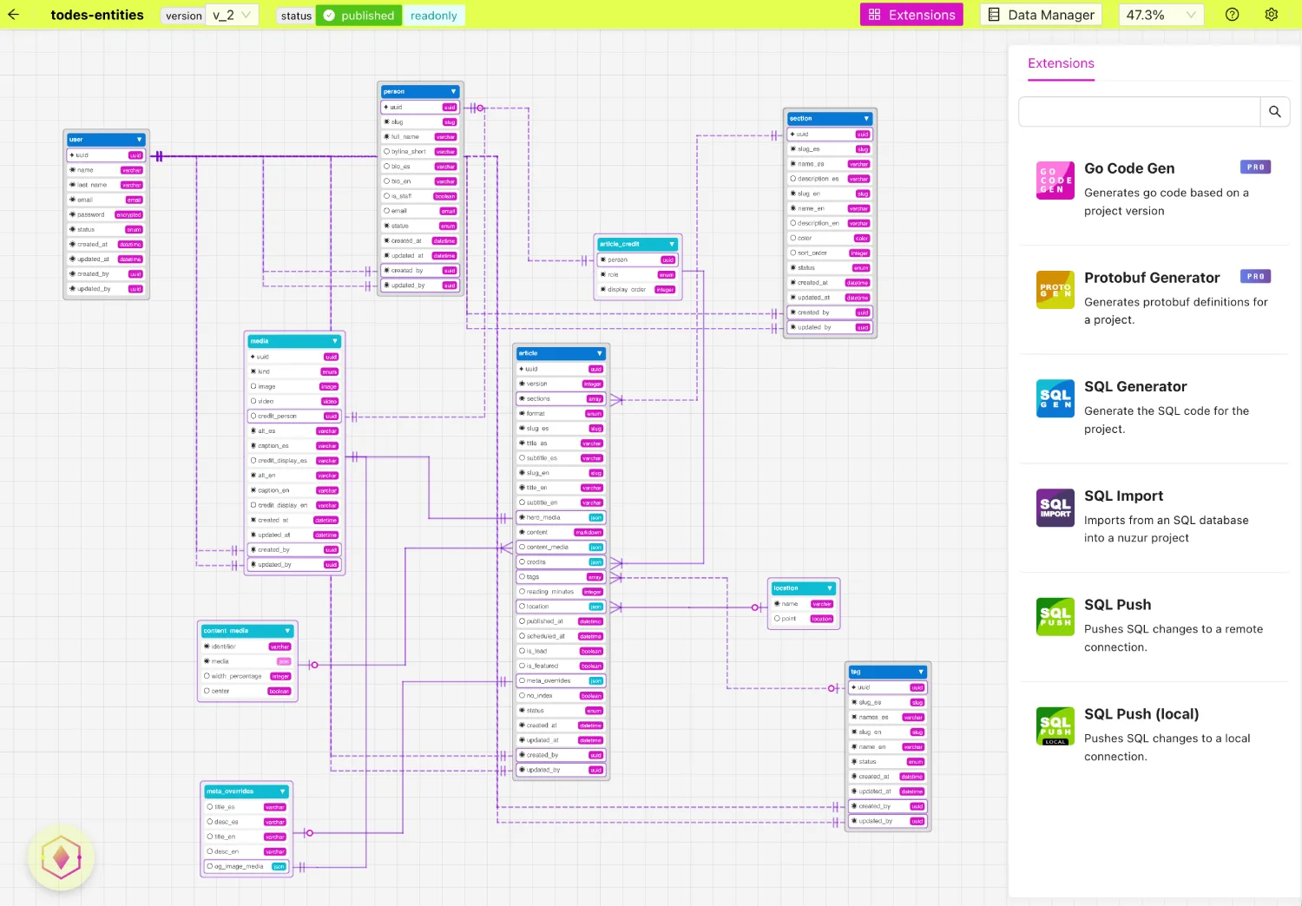Open the Protobuf Generator extension
Viewport: 1302px width, 906px height.
(x=1152, y=278)
